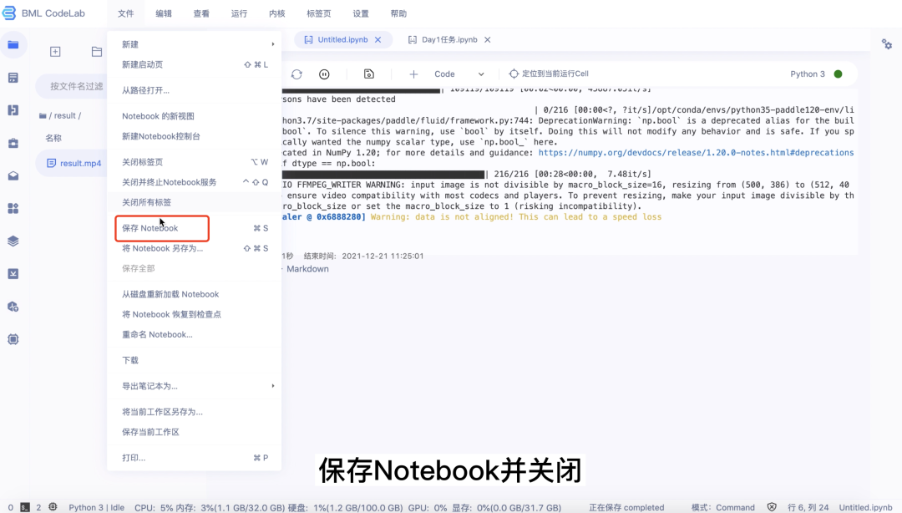Image resolution: width=902 pixels, height=513 pixels.
Task: Open the 运行 menu
Action: (x=240, y=13)
